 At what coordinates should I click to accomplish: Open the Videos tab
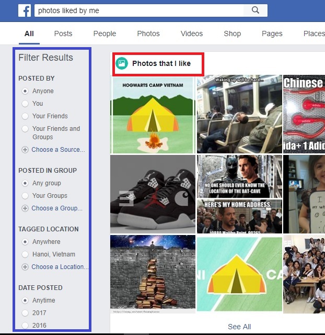tap(192, 33)
